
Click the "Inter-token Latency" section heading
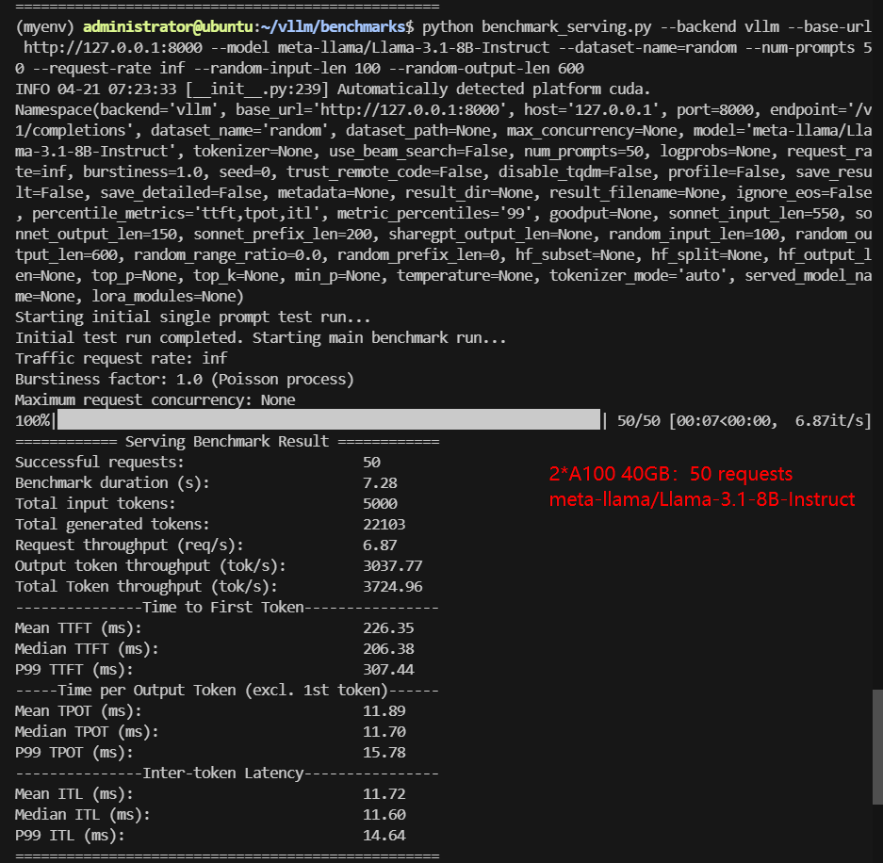pos(223,773)
